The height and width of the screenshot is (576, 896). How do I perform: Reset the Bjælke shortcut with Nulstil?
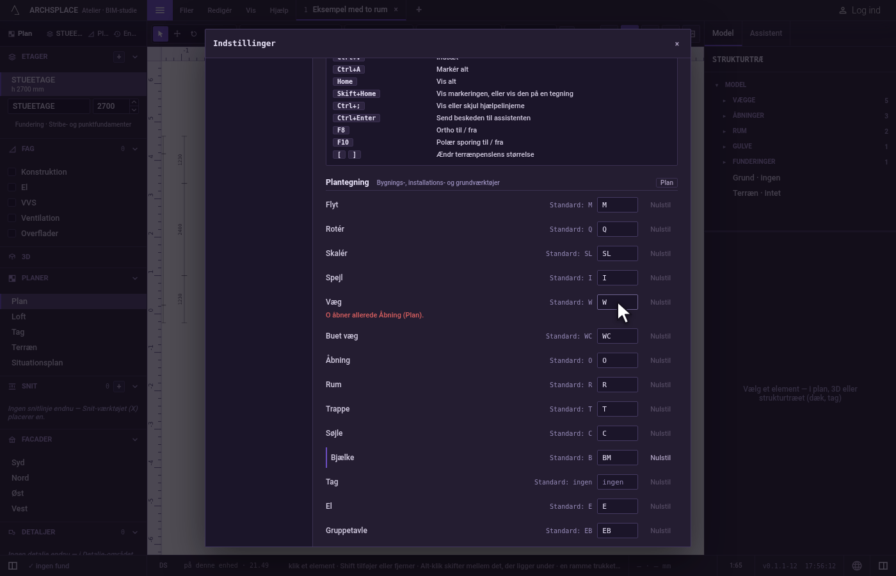tap(660, 458)
